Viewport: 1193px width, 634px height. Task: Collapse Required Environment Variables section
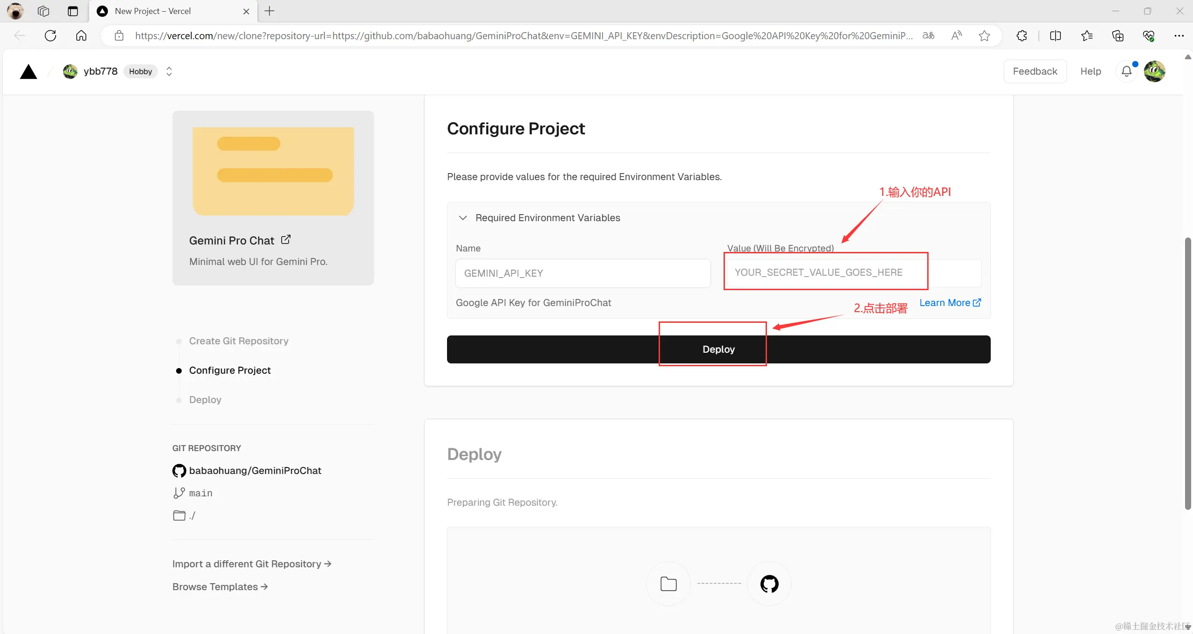(463, 218)
